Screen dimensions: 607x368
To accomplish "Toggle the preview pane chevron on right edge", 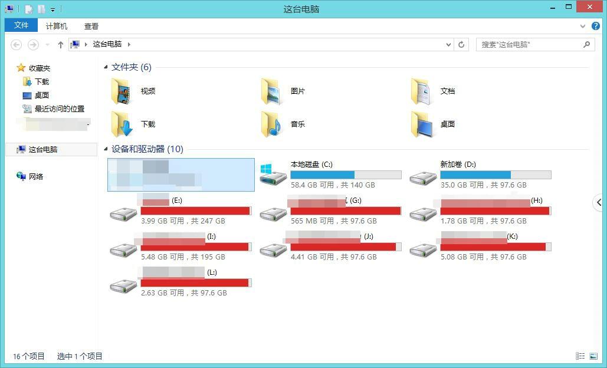I will click(x=598, y=202).
